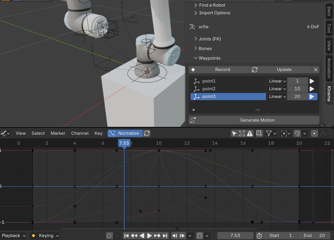Toggle auto keying record circle button
Screen dimensions: 334x240
tap(109, 235)
